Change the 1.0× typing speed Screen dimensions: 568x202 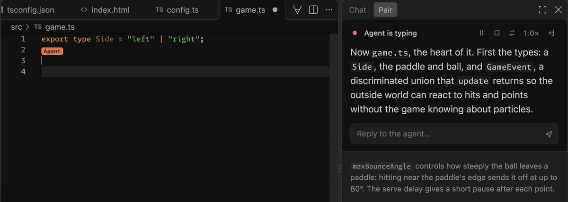[x=531, y=33]
